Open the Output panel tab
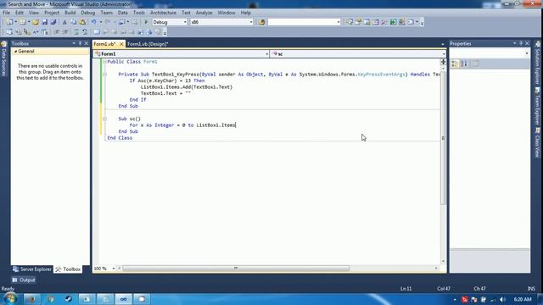 coord(24,280)
